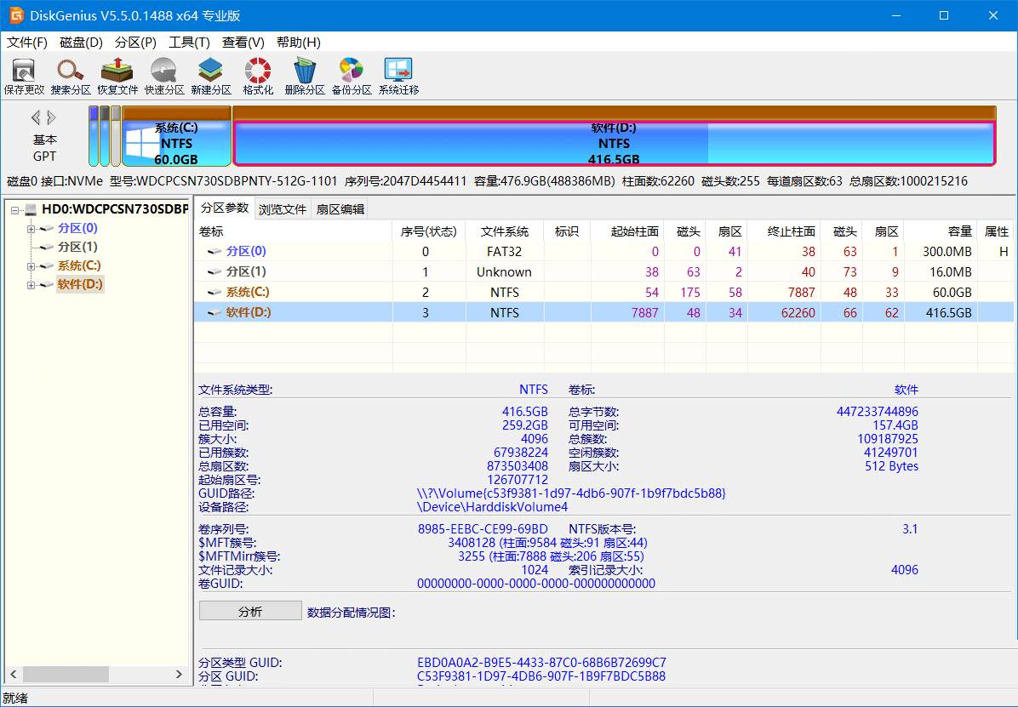Open the 恢复文件 (Recover Files) tool
This screenshot has height=707, width=1018.
(117, 76)
